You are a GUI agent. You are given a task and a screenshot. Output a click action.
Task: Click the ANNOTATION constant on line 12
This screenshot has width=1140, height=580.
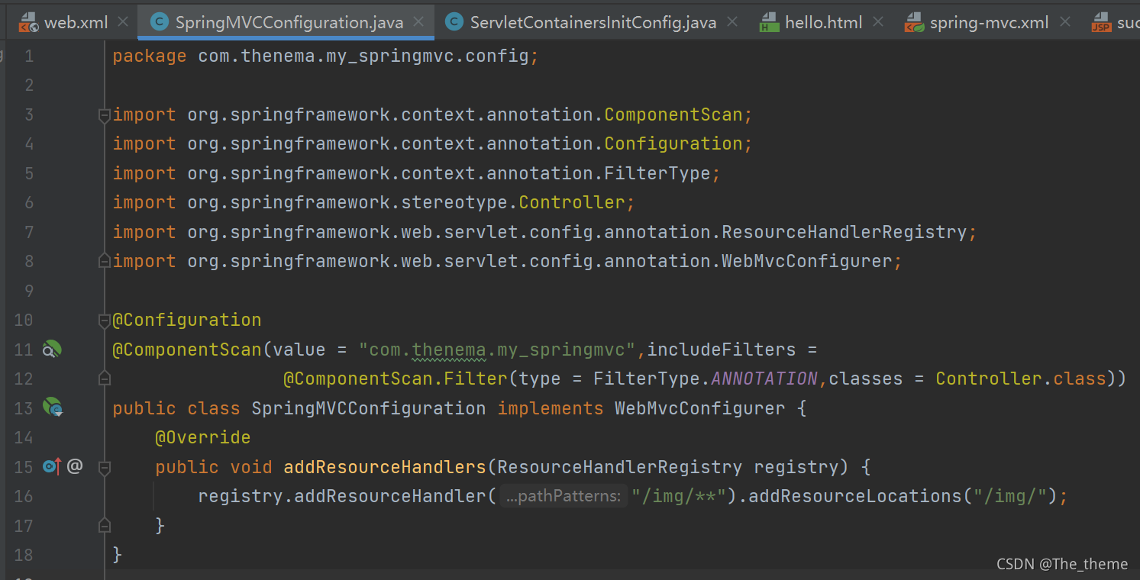click(x=764, y=379)
